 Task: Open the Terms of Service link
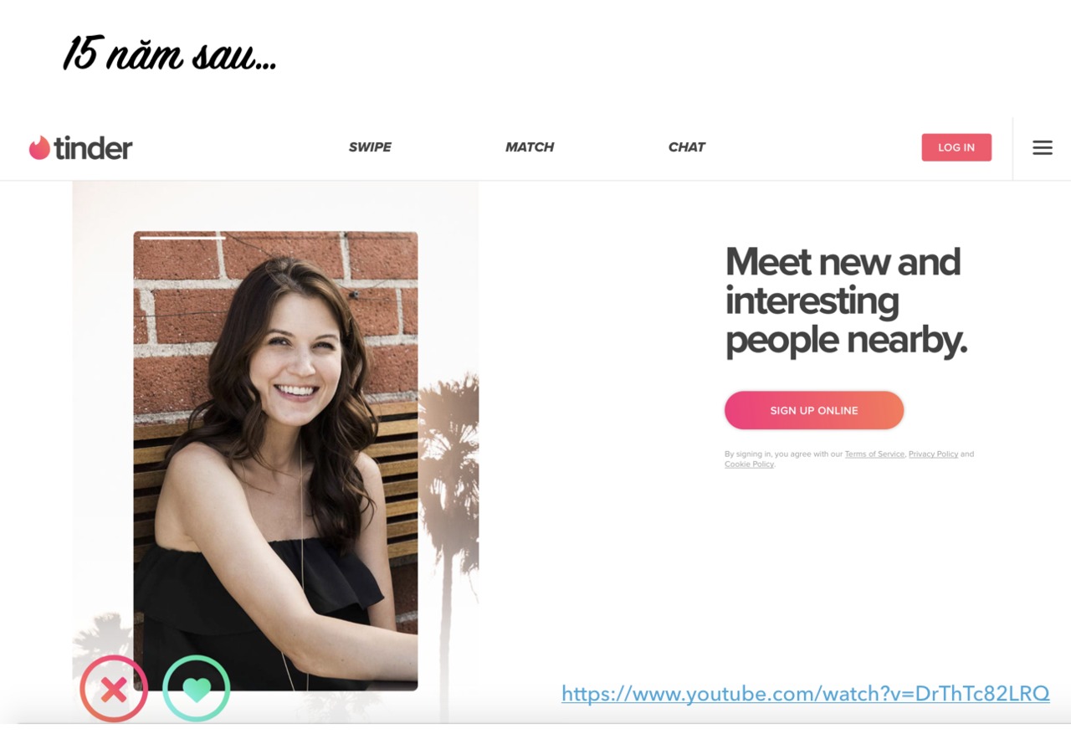tap(874, 454)
